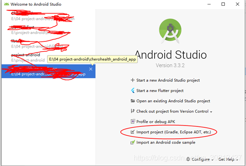246x166 pixels.
Task: Select the highlighted blue recent project row
Action: point(48,71)
